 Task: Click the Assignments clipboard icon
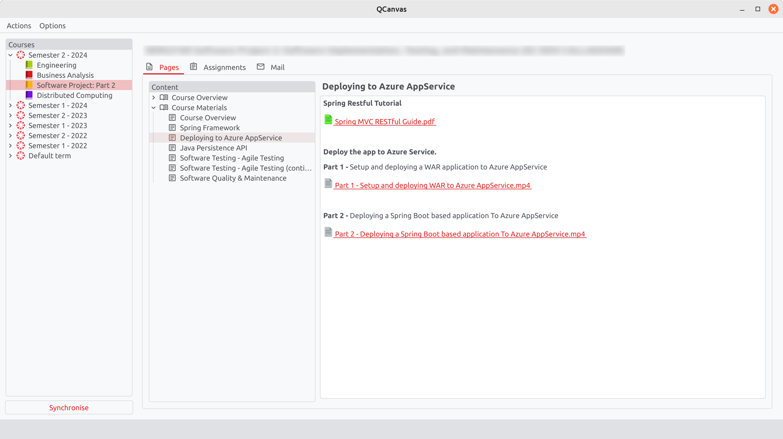coord(194,67)
